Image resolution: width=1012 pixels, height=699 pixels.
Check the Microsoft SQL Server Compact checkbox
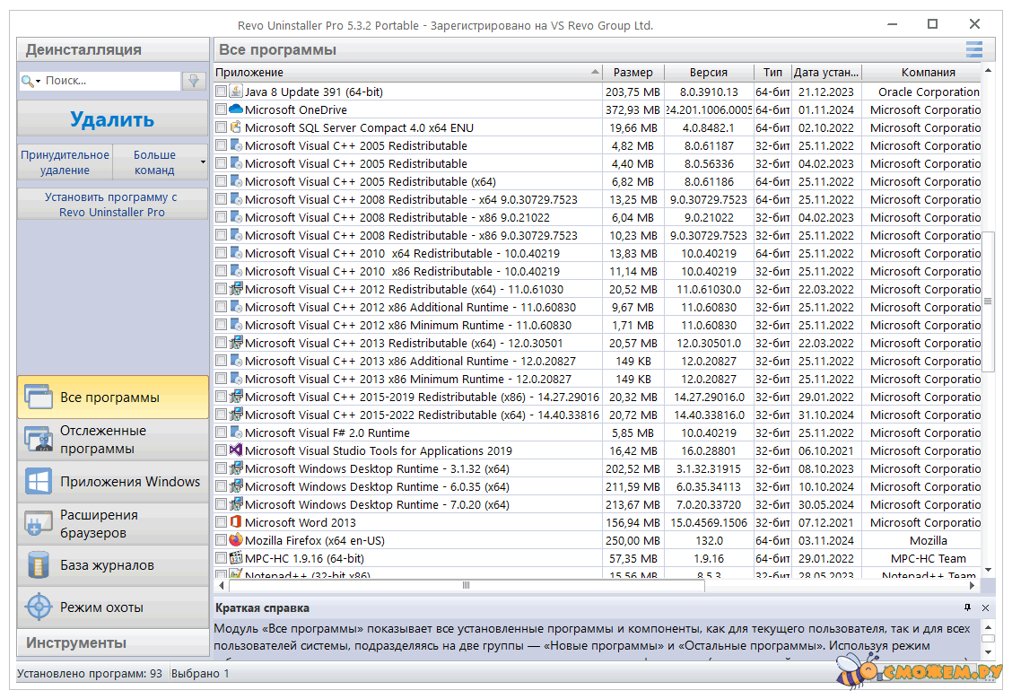pyautogui.click(x=222, y=127)
